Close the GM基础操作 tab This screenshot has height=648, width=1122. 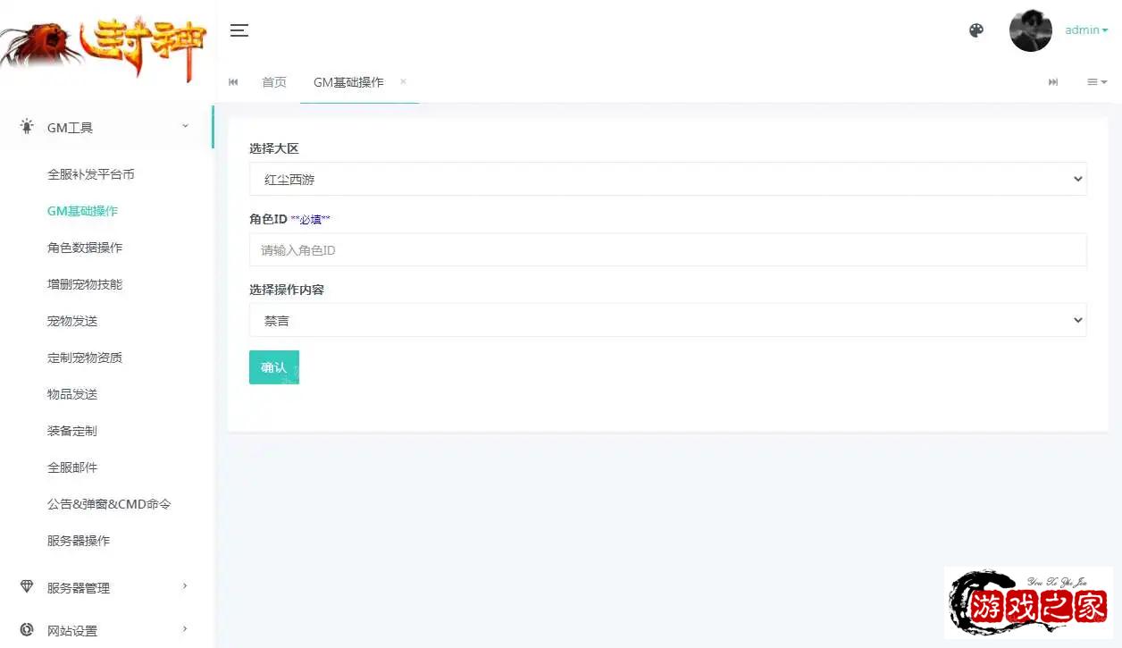(403, 81)
